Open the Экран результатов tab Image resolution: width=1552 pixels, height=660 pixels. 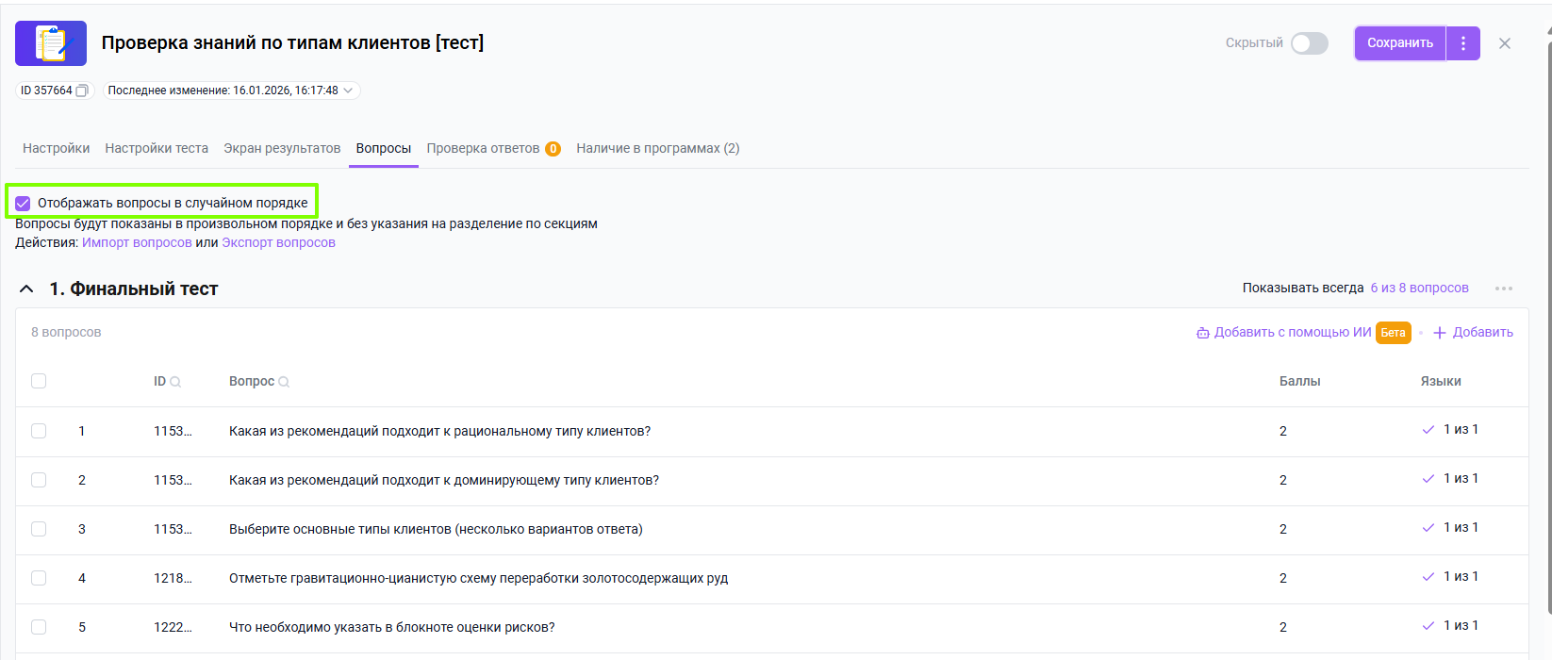[282, 148]
